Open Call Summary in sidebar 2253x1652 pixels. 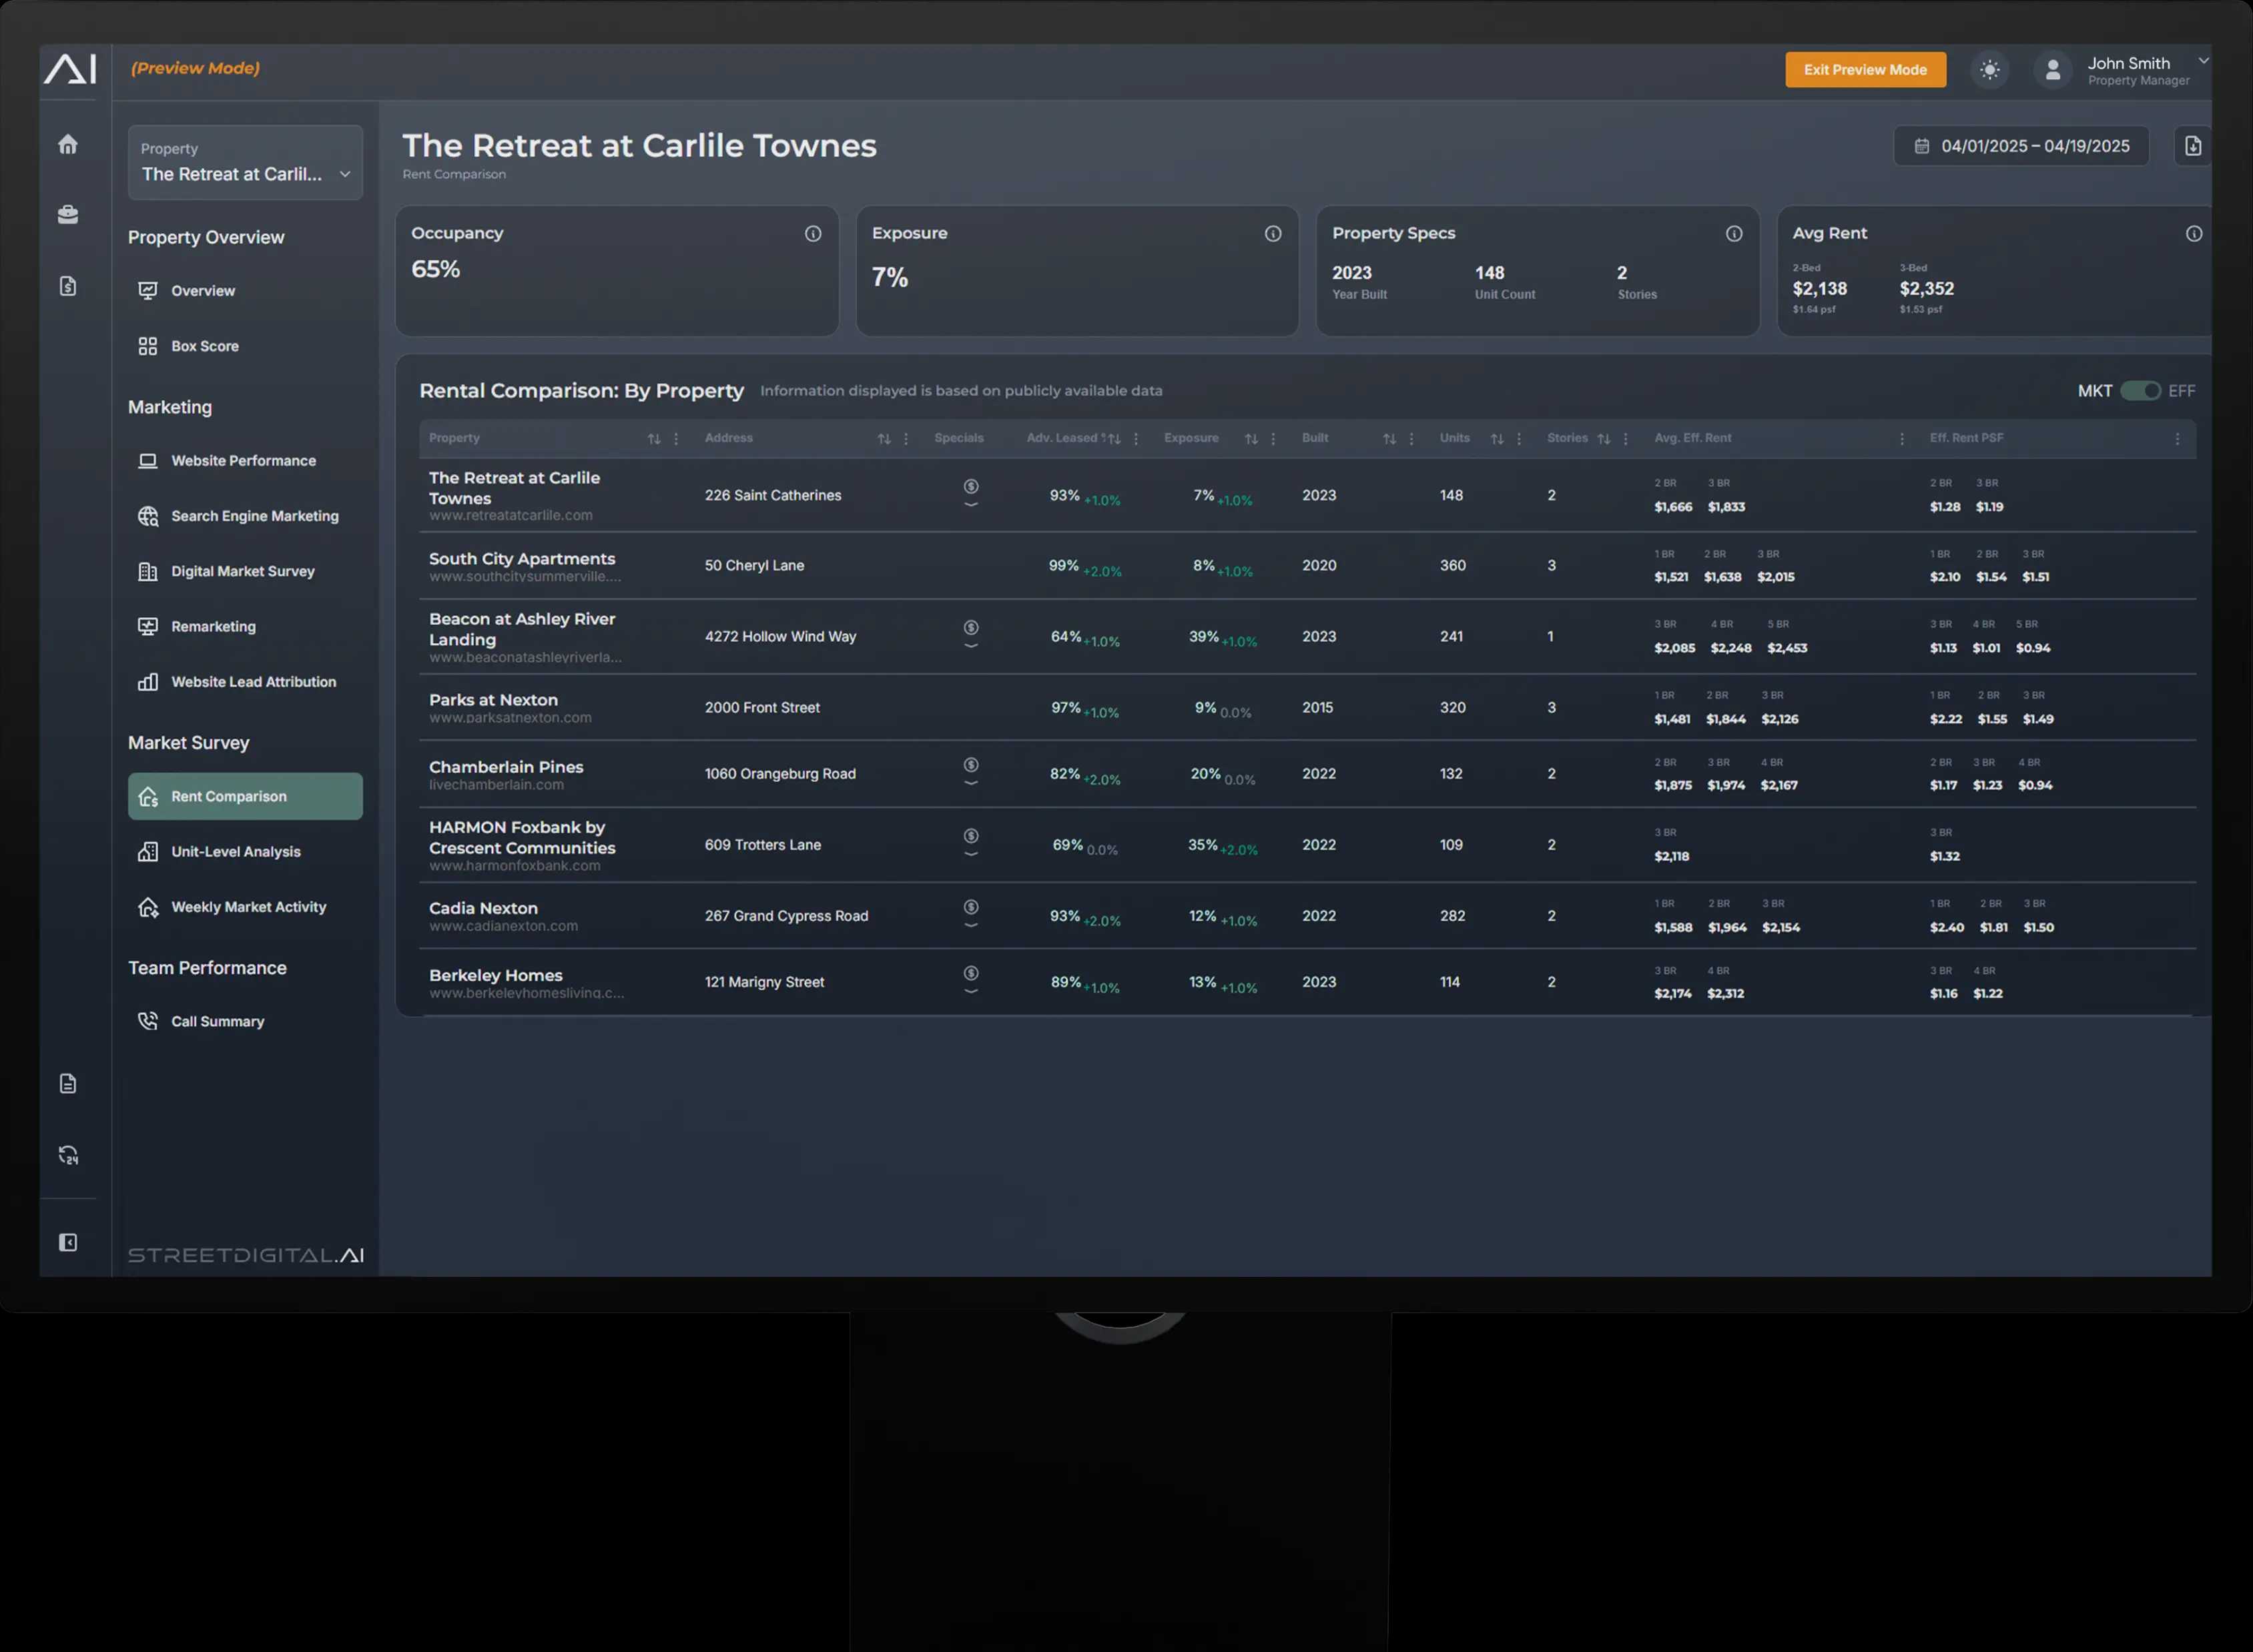tap(245, 1021)
